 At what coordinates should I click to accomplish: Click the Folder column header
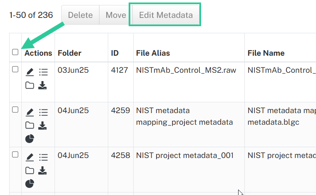(x=70, y=53)
